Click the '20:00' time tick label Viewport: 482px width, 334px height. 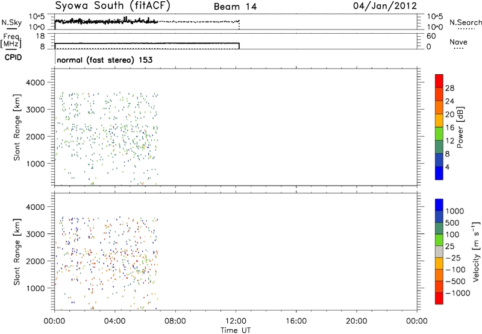click(356, 321)
